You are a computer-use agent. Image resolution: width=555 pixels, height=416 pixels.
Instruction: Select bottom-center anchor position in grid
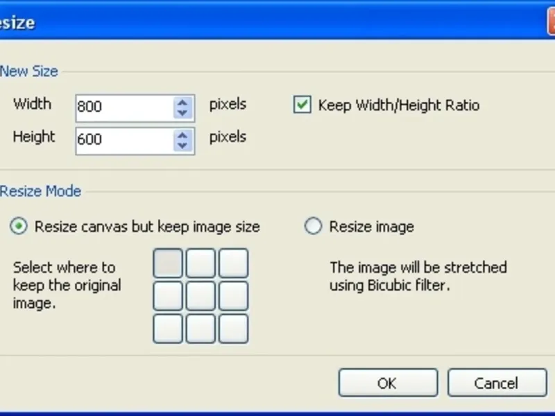200,329
